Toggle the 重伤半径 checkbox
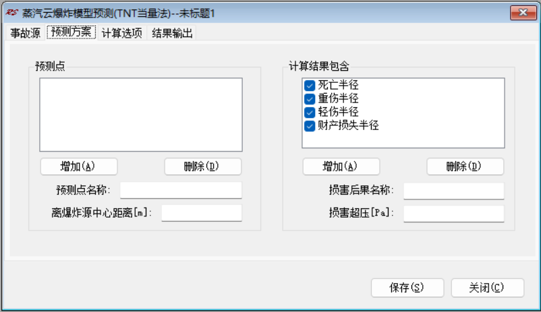541x312 pixels. click(x=310, y=99)
